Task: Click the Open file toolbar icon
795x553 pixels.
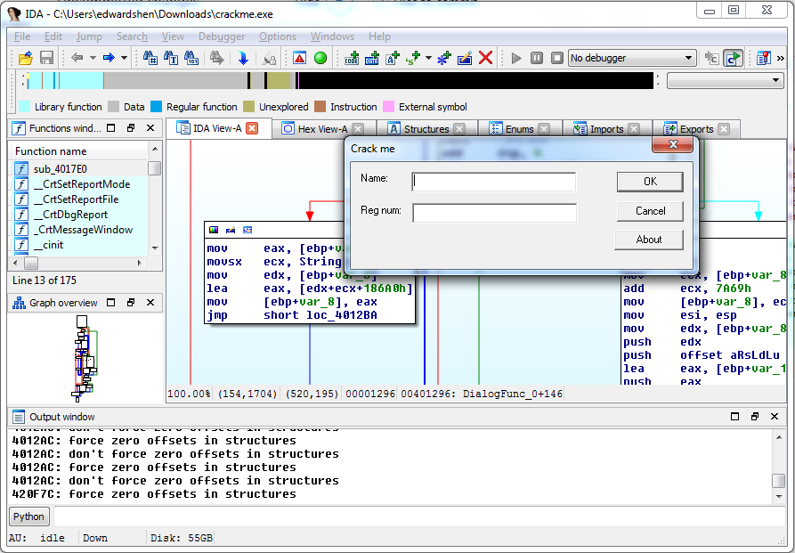Action: coord(25,58)
